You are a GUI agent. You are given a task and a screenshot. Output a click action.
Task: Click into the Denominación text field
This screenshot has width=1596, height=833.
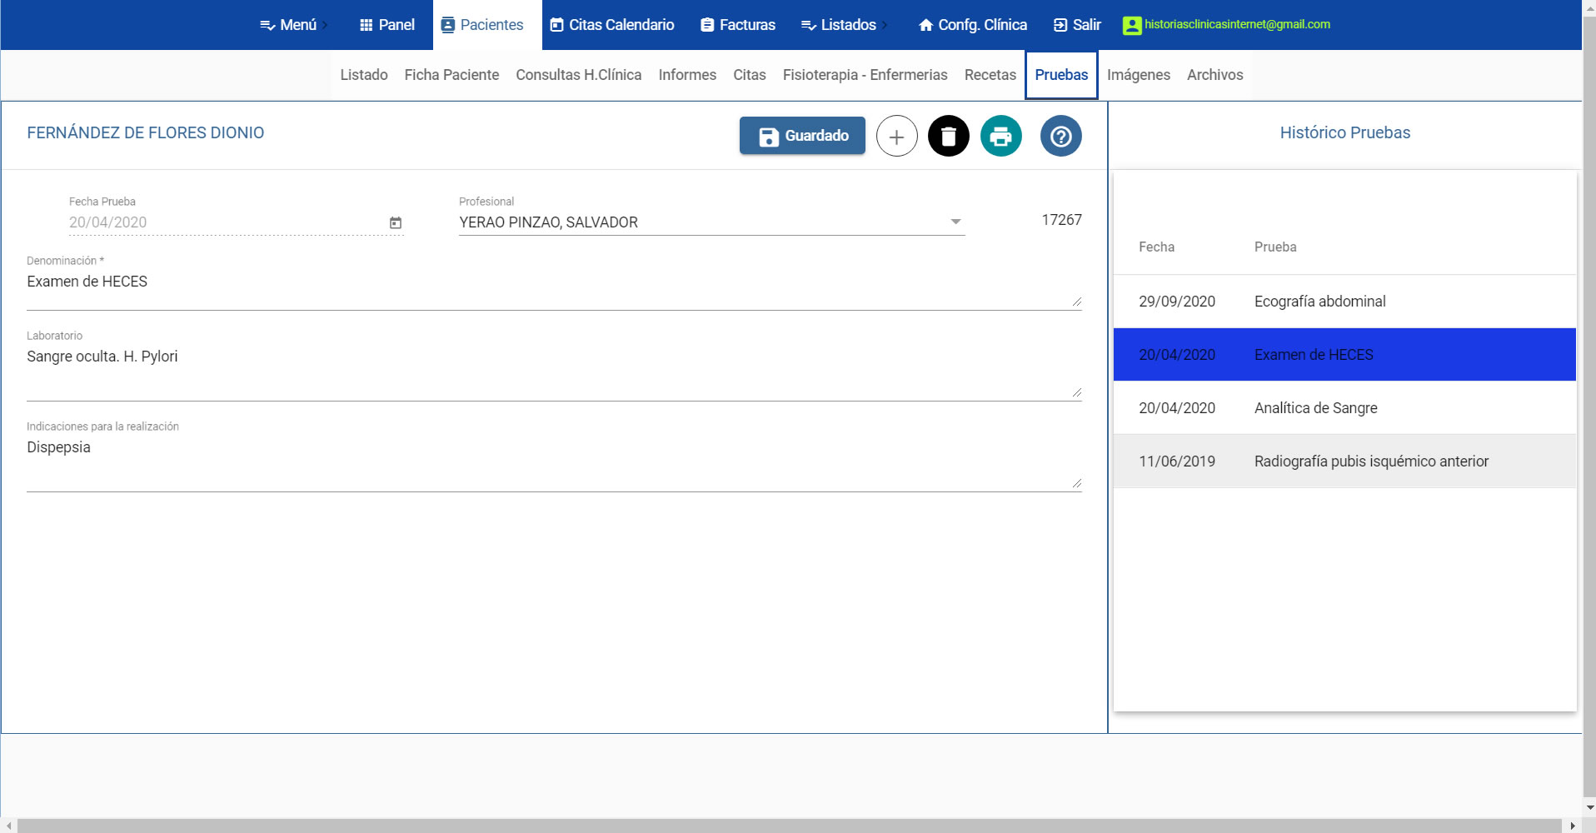550,283
